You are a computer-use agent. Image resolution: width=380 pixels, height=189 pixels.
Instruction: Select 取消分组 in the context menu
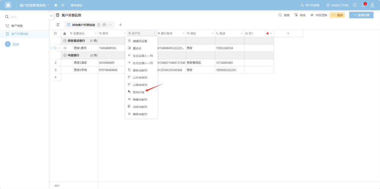139,92
